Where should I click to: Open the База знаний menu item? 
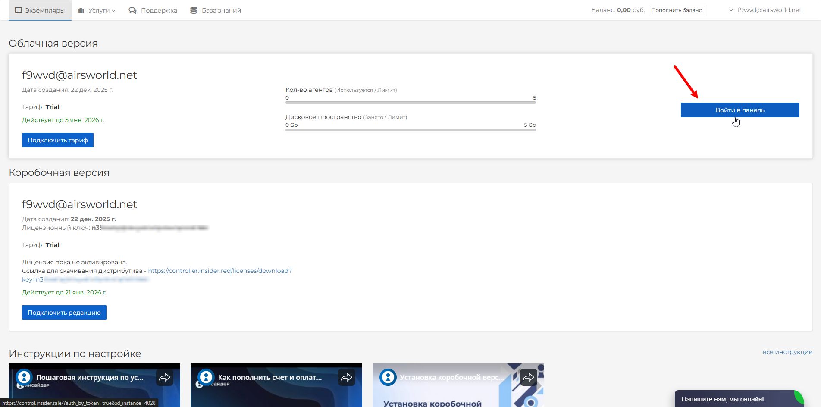221,10
